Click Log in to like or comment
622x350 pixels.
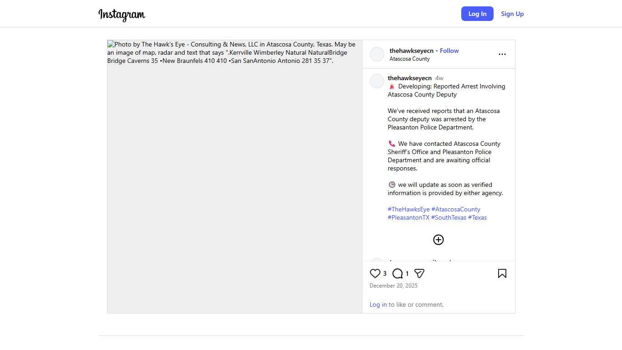(378, 304)
